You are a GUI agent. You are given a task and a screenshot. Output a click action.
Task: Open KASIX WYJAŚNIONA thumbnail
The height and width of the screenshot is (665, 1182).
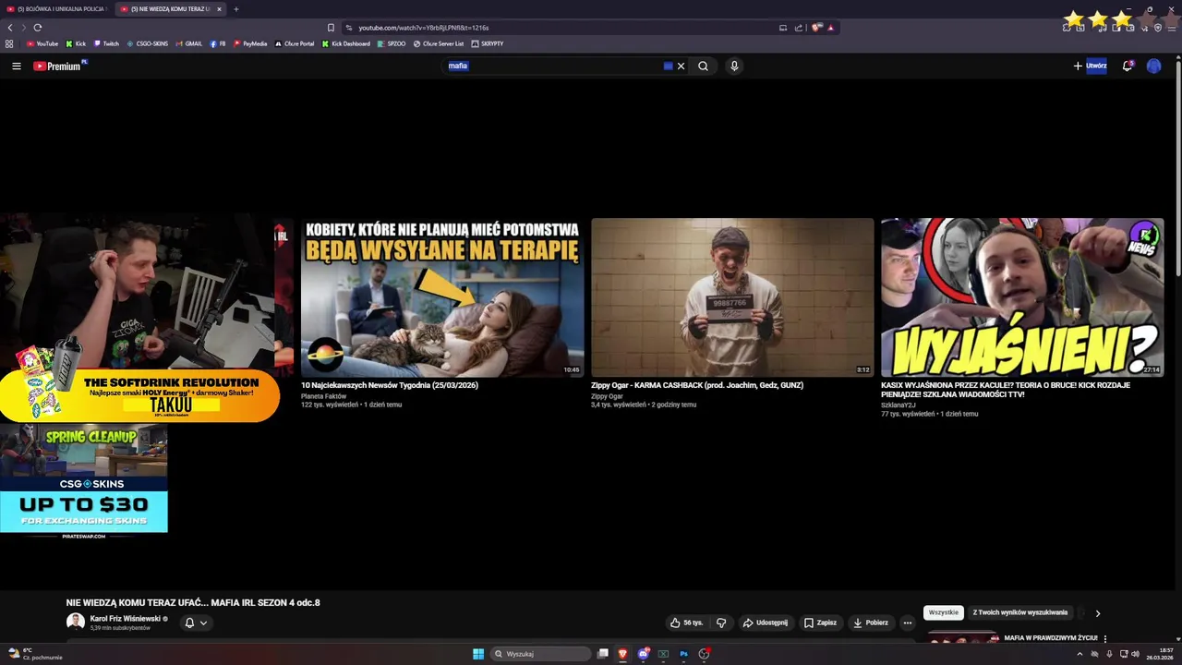tap(1022, 297)
